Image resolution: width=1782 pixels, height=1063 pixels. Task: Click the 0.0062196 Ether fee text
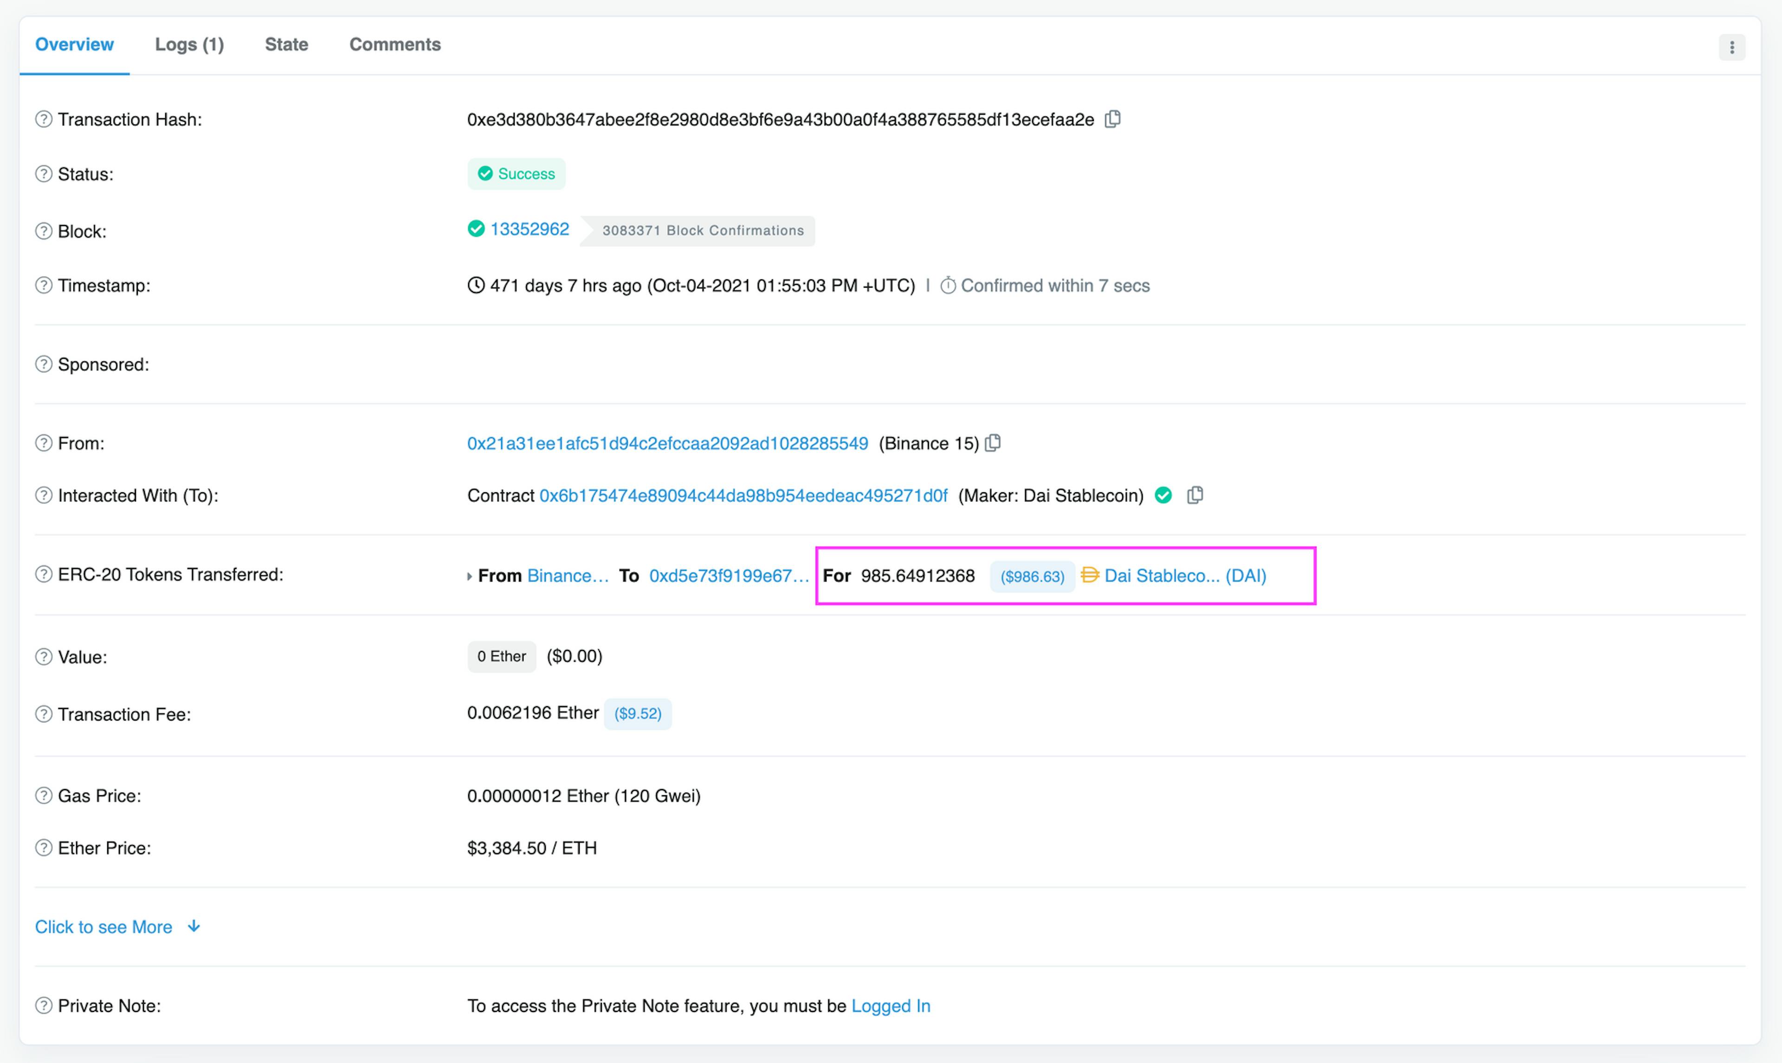[x=533, y=713]
